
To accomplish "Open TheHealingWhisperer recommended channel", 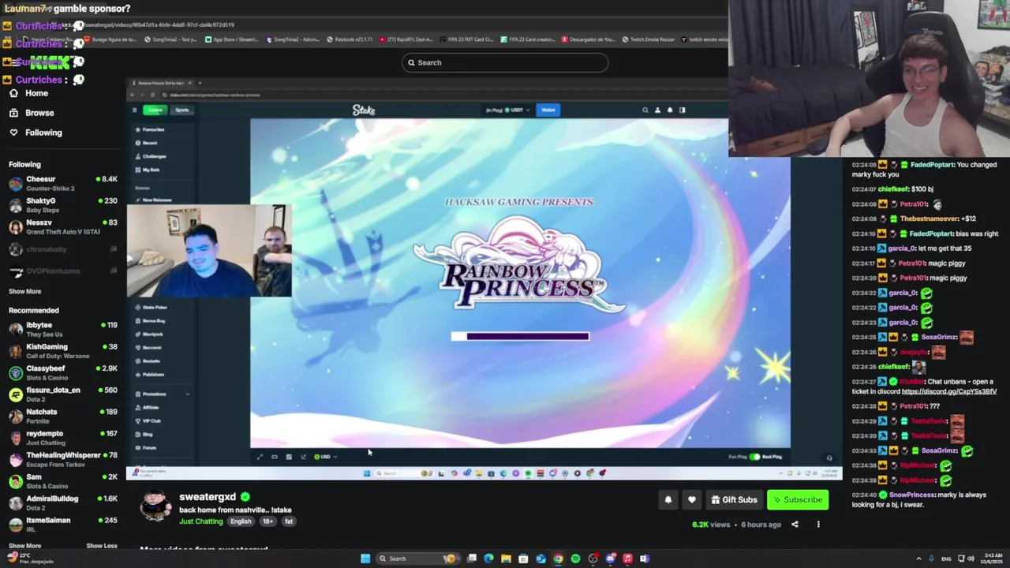I will (62, 459).
